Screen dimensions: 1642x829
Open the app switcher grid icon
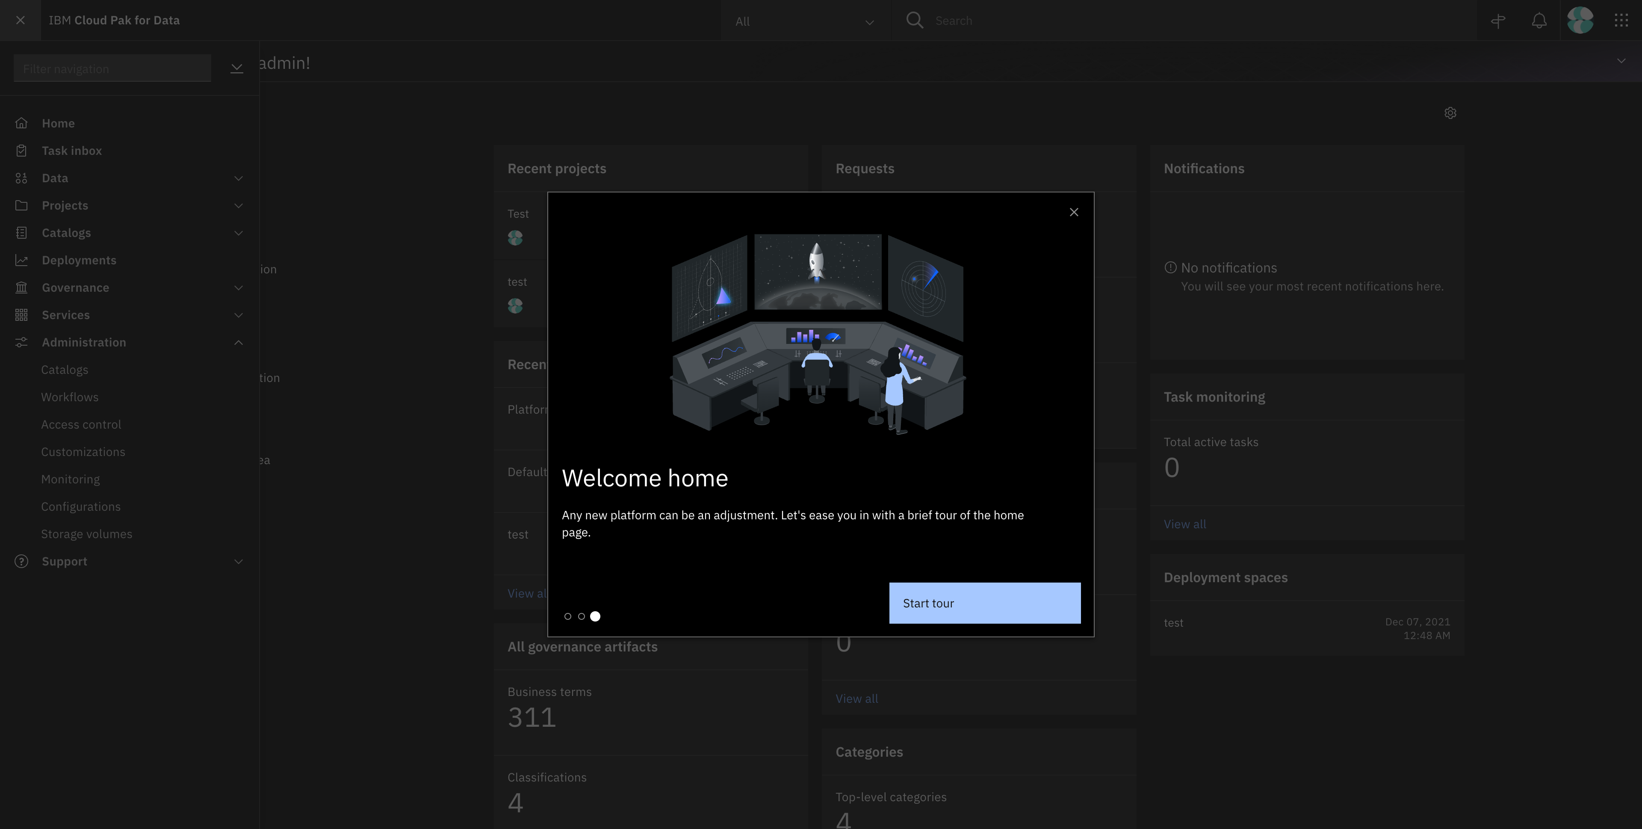[x=1621, y=21]
